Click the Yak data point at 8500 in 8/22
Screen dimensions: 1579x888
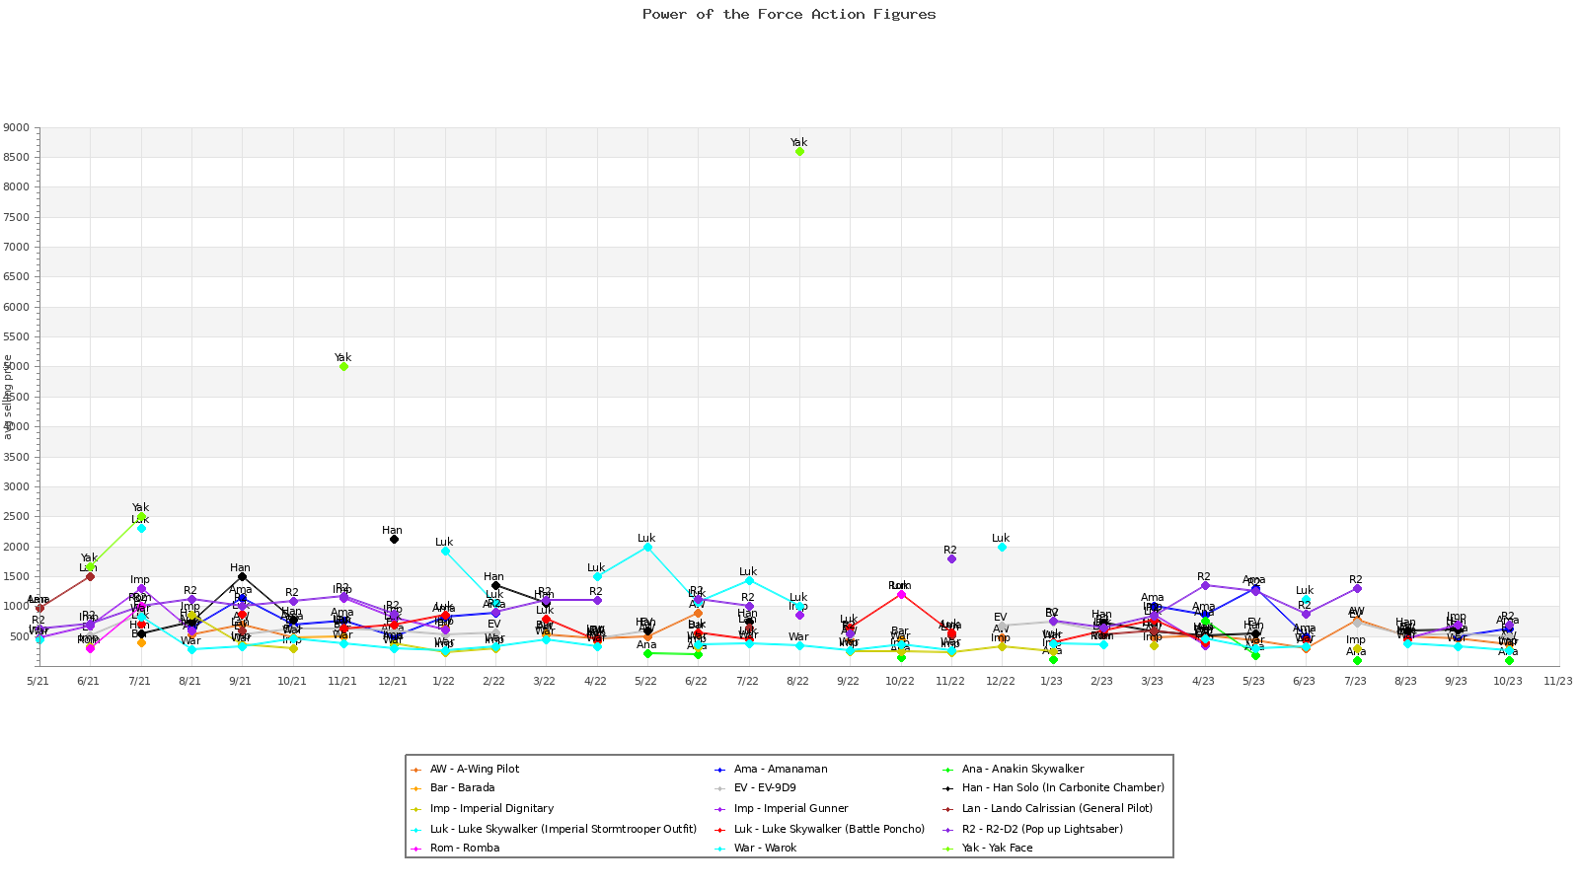pyautogui.click(x=799, y=151)
